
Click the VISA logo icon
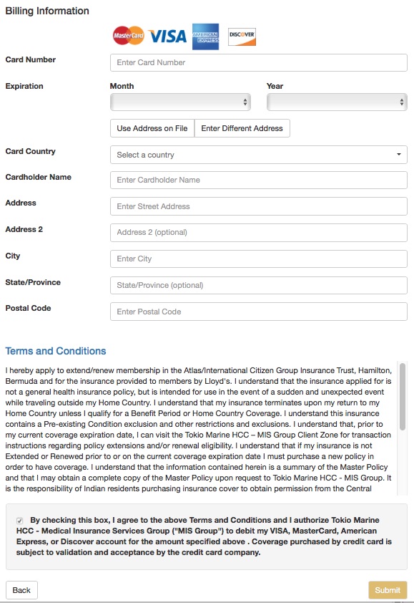[x=168, y=37]
